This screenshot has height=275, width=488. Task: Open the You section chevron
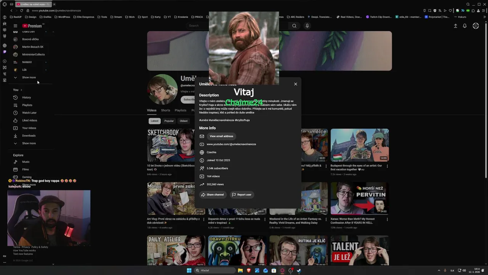click(21, 90)
